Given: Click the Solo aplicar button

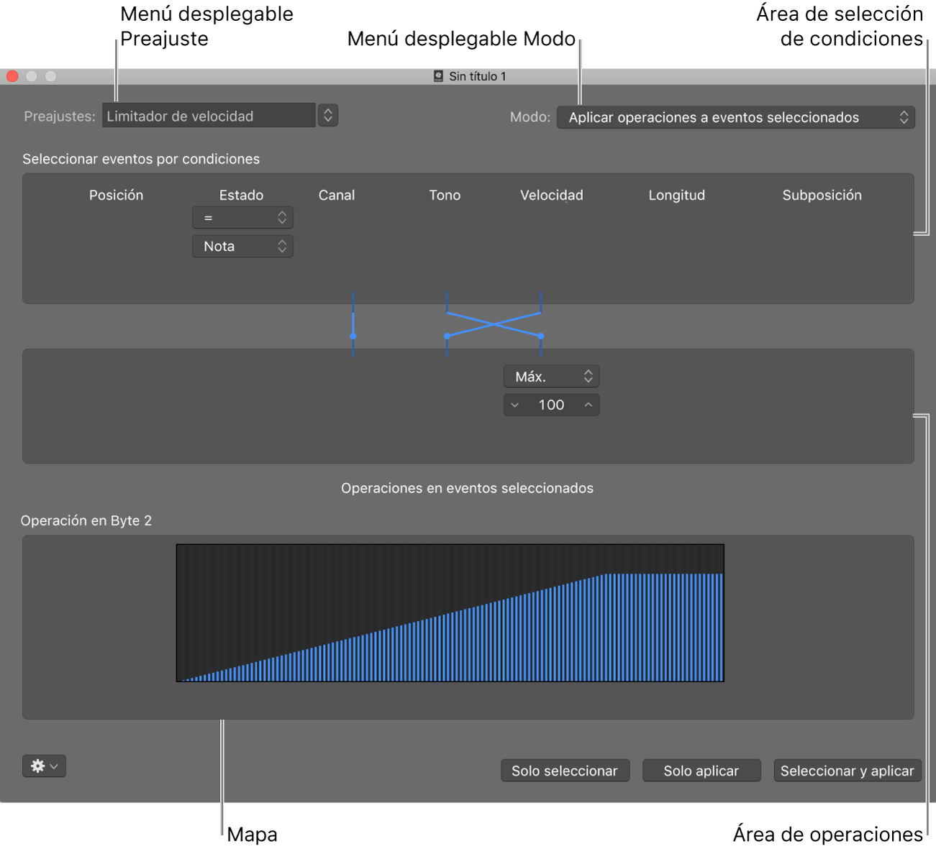Looking at the screenshot, I should point(701,771).
